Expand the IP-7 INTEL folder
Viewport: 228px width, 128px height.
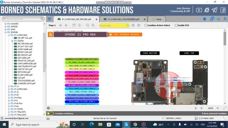point(9,109)
